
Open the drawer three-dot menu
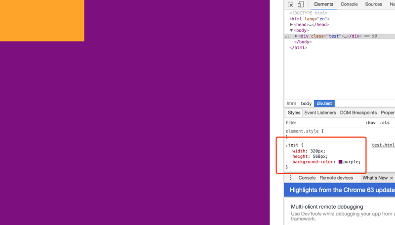[x=290, y=178]
